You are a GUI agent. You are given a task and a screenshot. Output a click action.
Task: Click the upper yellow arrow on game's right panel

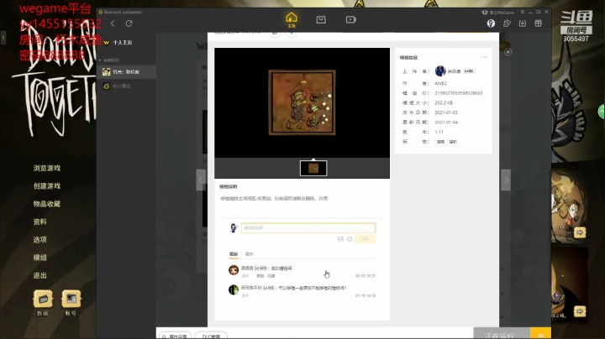click(580, 232)
